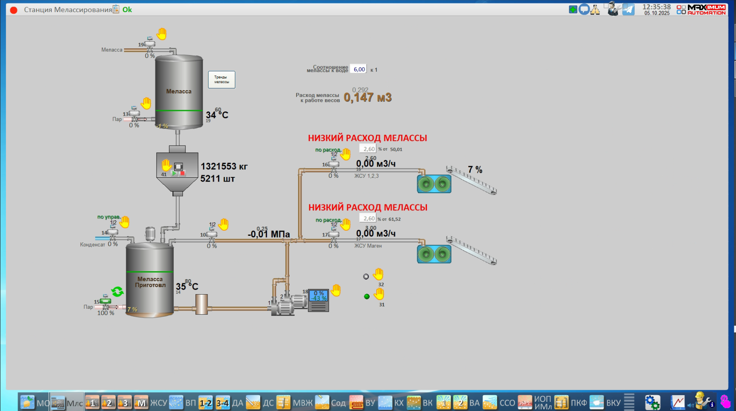
Task: Toggle manual mode hand for indicator 31
Action: point(379,294)
